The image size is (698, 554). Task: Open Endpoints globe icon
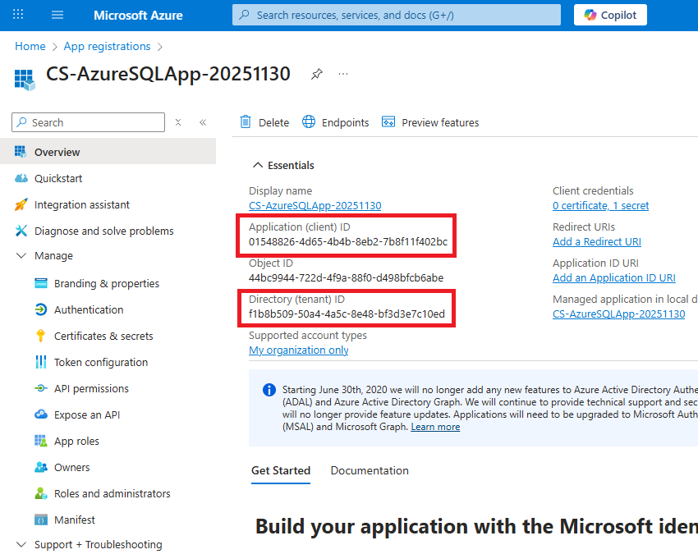[309, 122]
